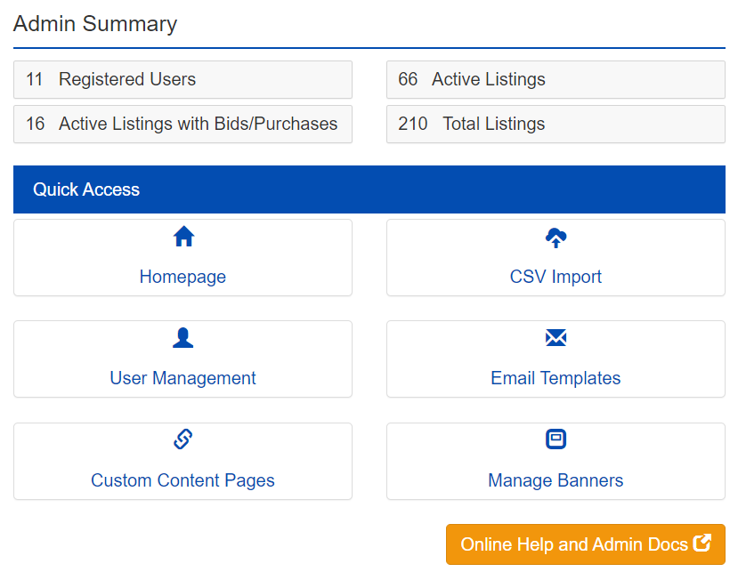Click the cloud upload icon for CSV Import

pos(556,237)
